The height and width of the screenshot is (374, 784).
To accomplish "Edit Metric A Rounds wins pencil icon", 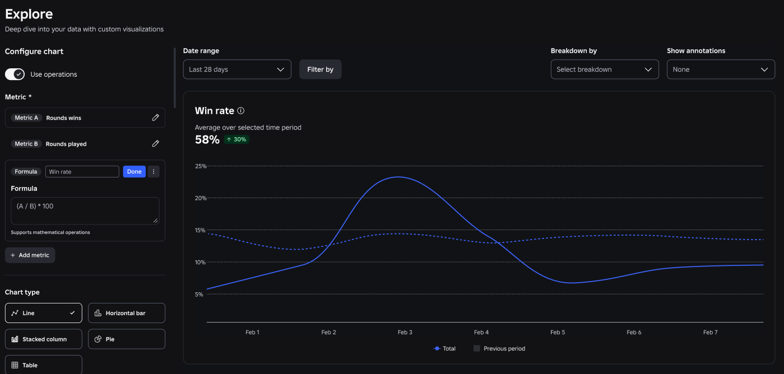I will (x=156, y=118).
